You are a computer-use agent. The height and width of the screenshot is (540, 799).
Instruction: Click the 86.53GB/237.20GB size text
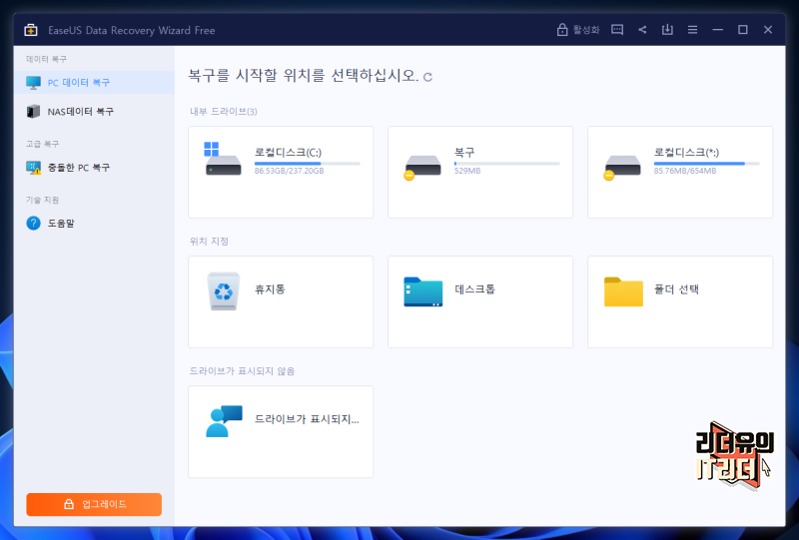pyautogui.click(x=289, y=171)
